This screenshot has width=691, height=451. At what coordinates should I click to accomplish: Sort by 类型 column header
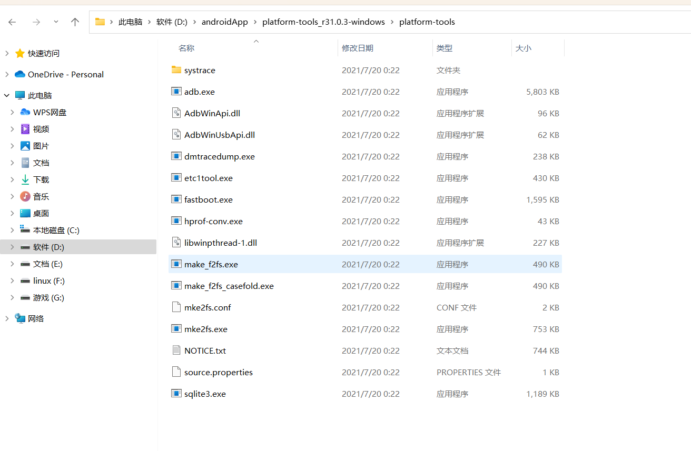coord(445,48)
